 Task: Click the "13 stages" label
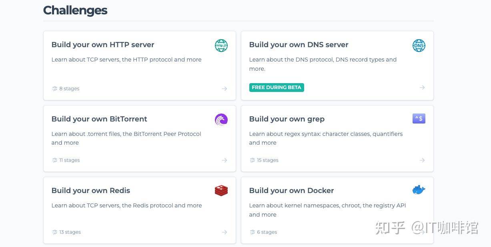[x=70, y=232]
